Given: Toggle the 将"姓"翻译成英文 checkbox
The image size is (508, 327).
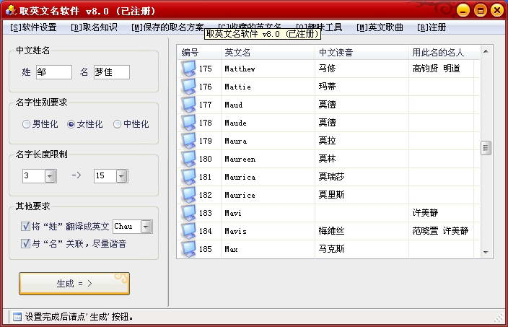Looking at the screenshot, I should tap(25, 226).
